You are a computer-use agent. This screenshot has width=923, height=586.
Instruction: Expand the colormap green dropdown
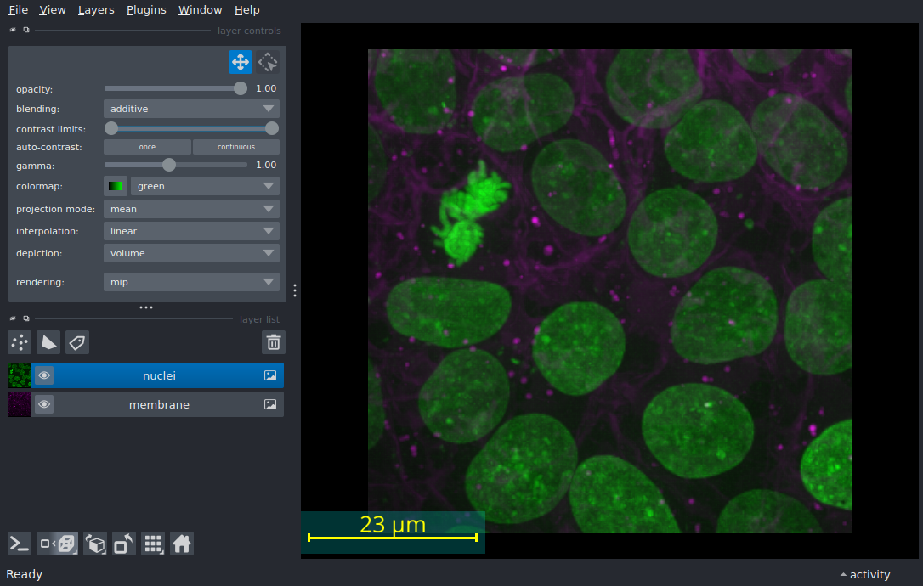click(205, 186)
